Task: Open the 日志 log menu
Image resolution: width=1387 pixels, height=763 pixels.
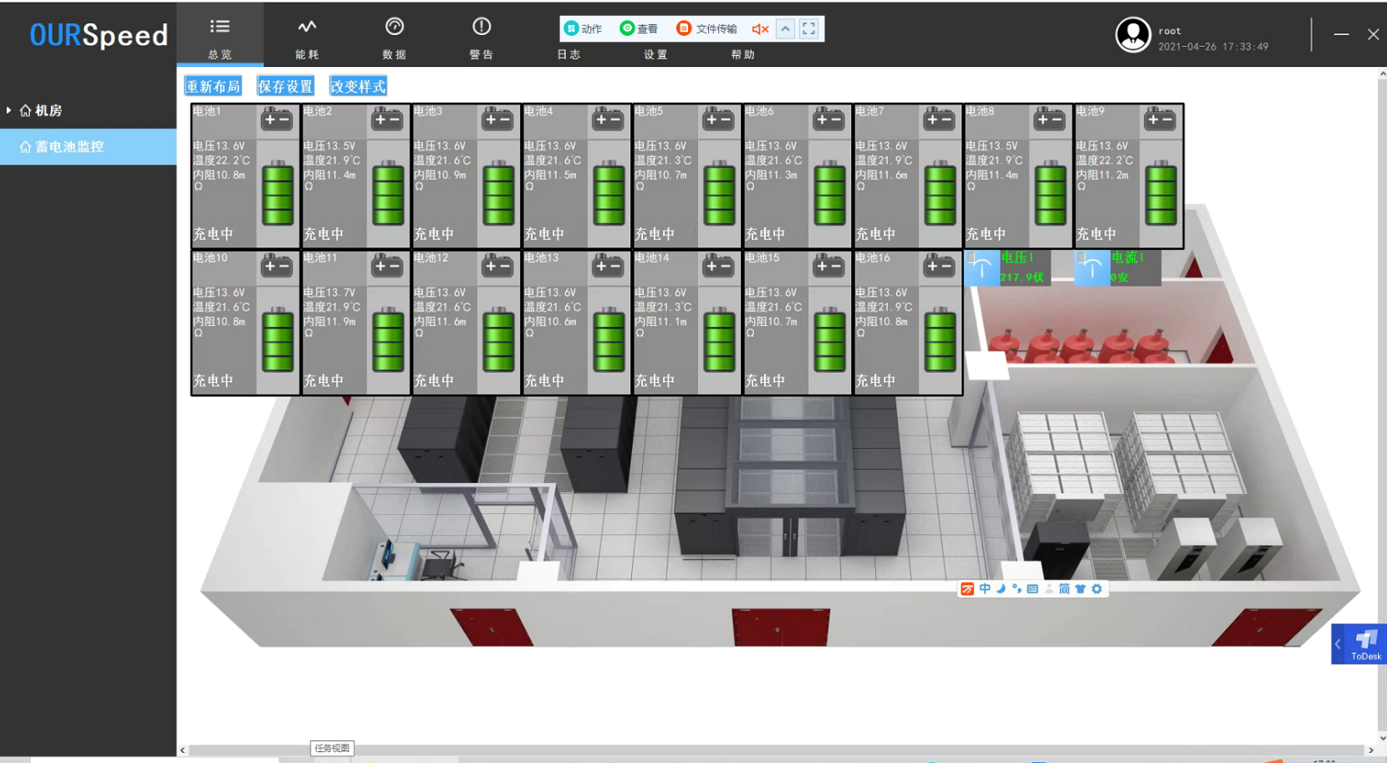Action: coord(569,54)
